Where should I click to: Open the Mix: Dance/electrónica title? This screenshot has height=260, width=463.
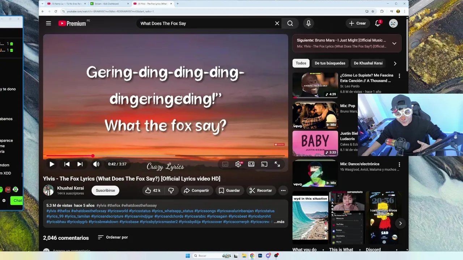coord(360,164)
